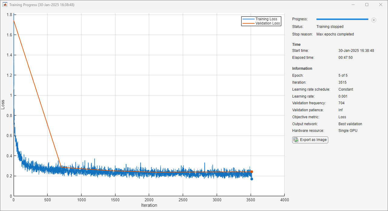Close the Training Progress window

(x=381, y=5)
